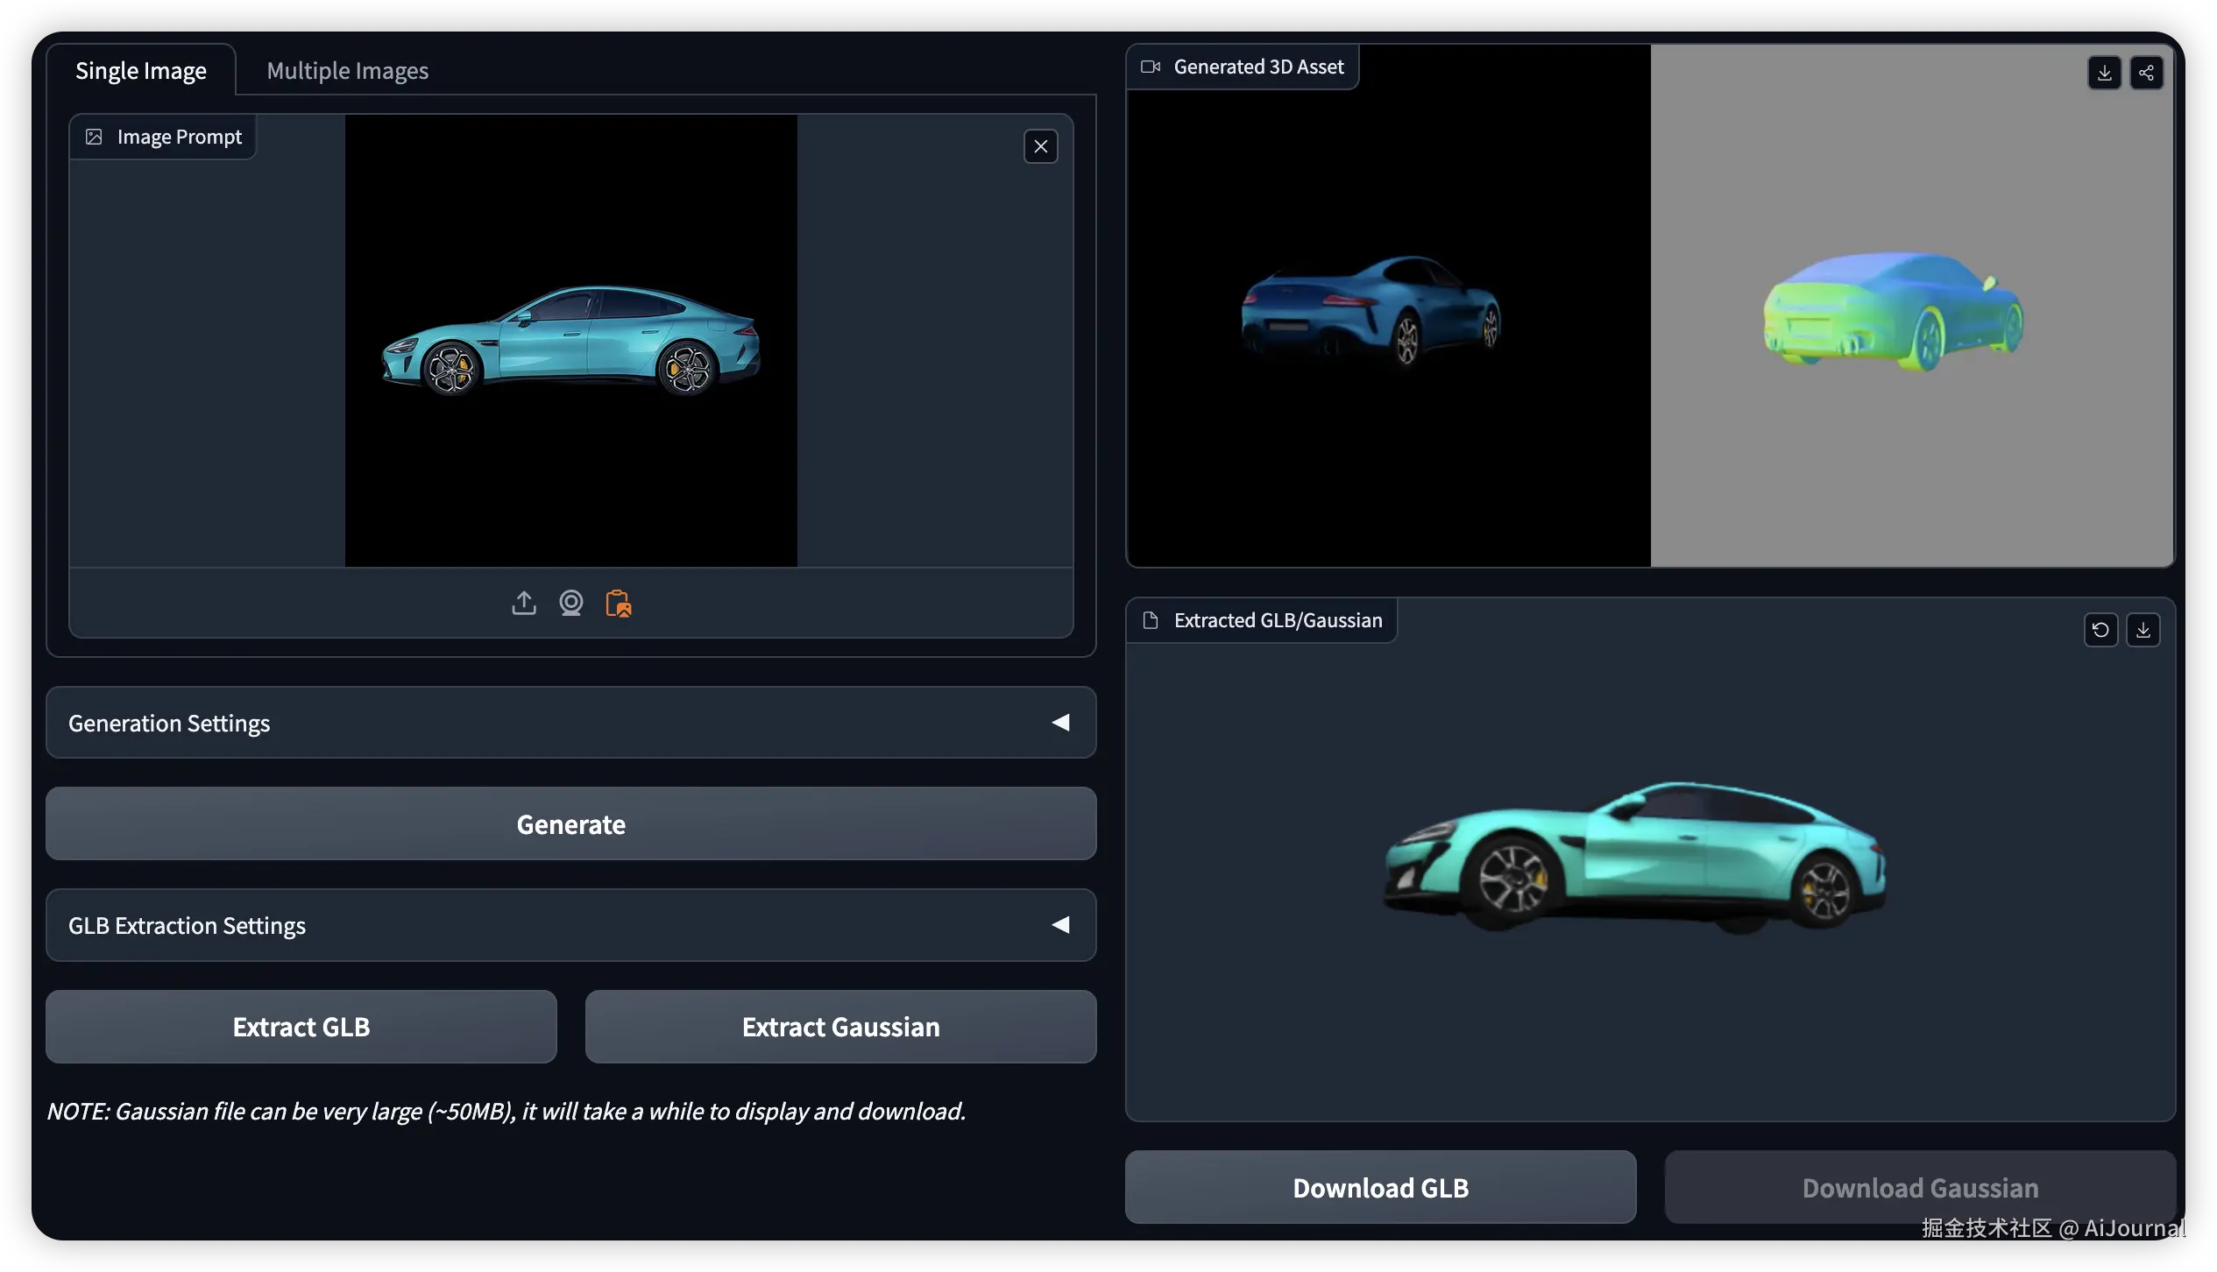
Task: Click the paste from clipboard icon
Action: click(x=619, y=603)
